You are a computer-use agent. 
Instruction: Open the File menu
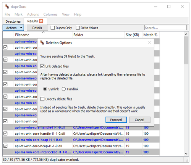click(7, 14)
